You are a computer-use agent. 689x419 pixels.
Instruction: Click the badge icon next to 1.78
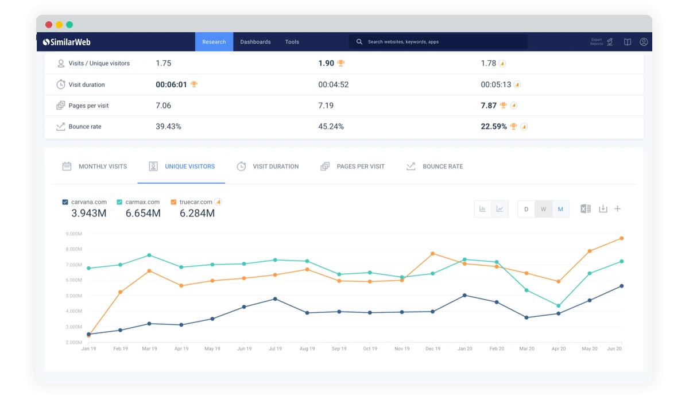(x=502, y=64)
